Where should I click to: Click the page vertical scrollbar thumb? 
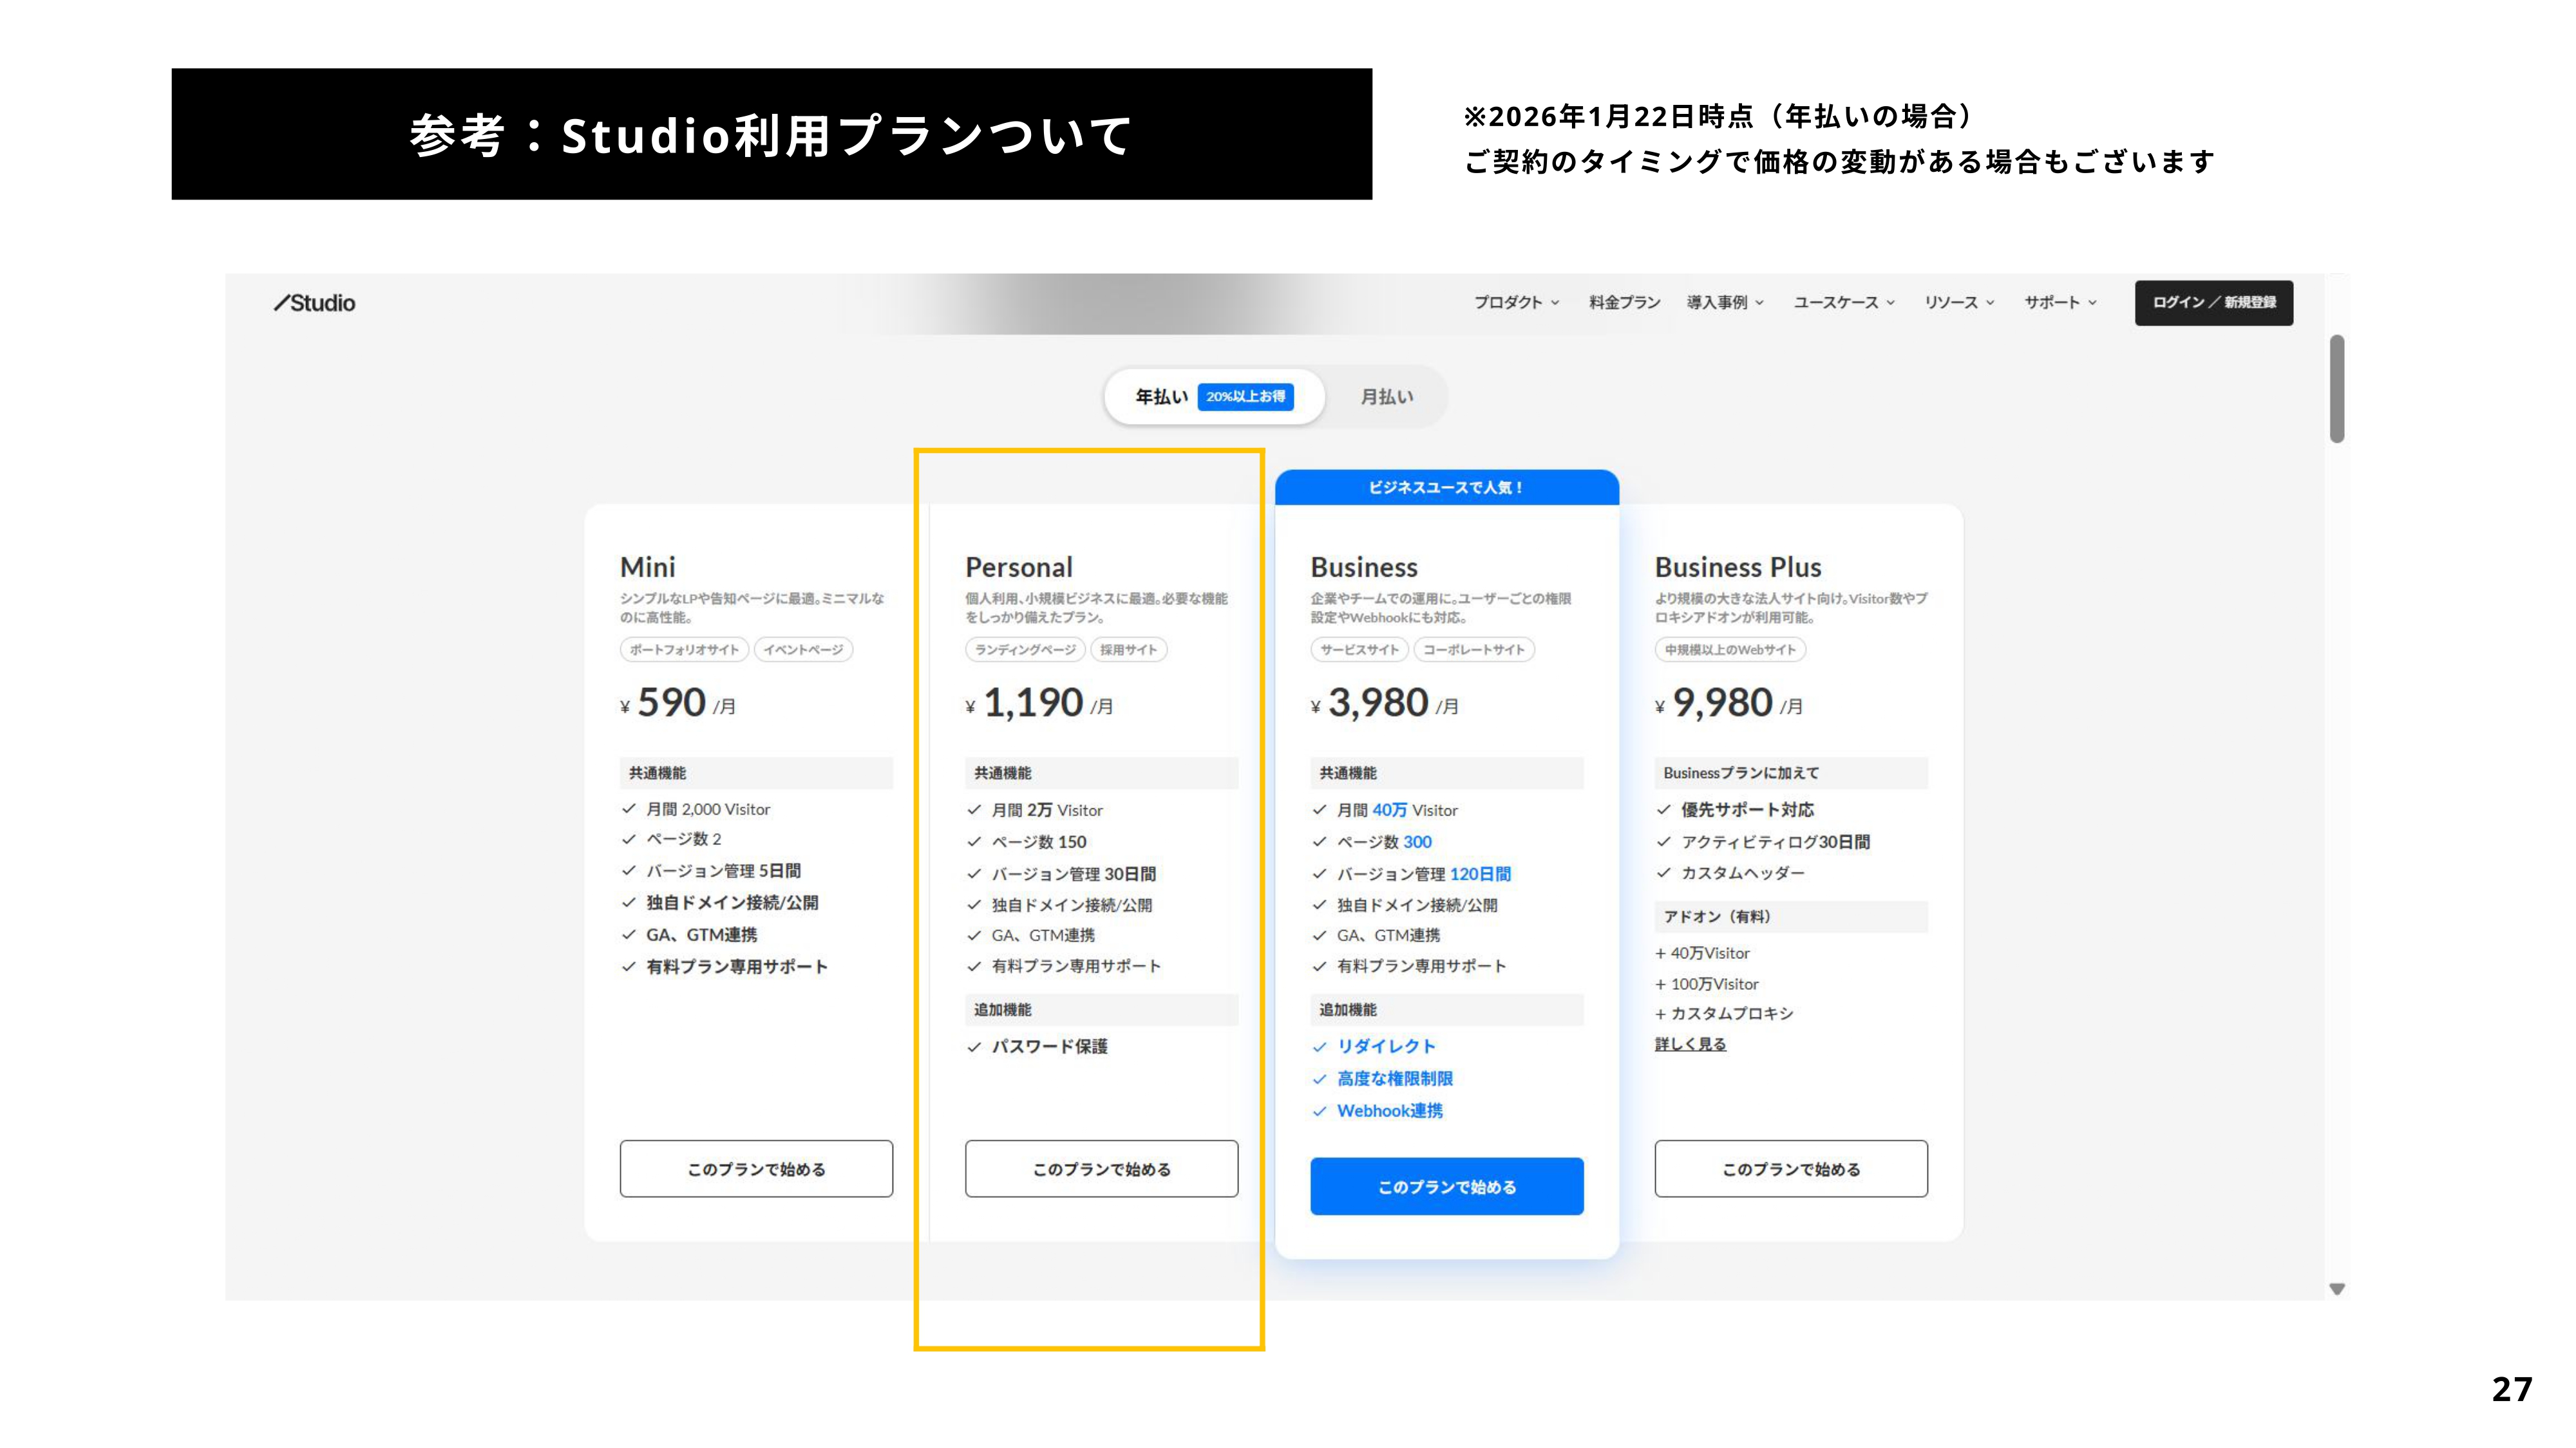[x=2336, y=390]
